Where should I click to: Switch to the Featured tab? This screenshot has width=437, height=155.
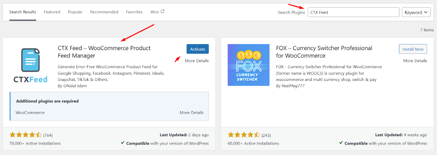click(52, 12)
